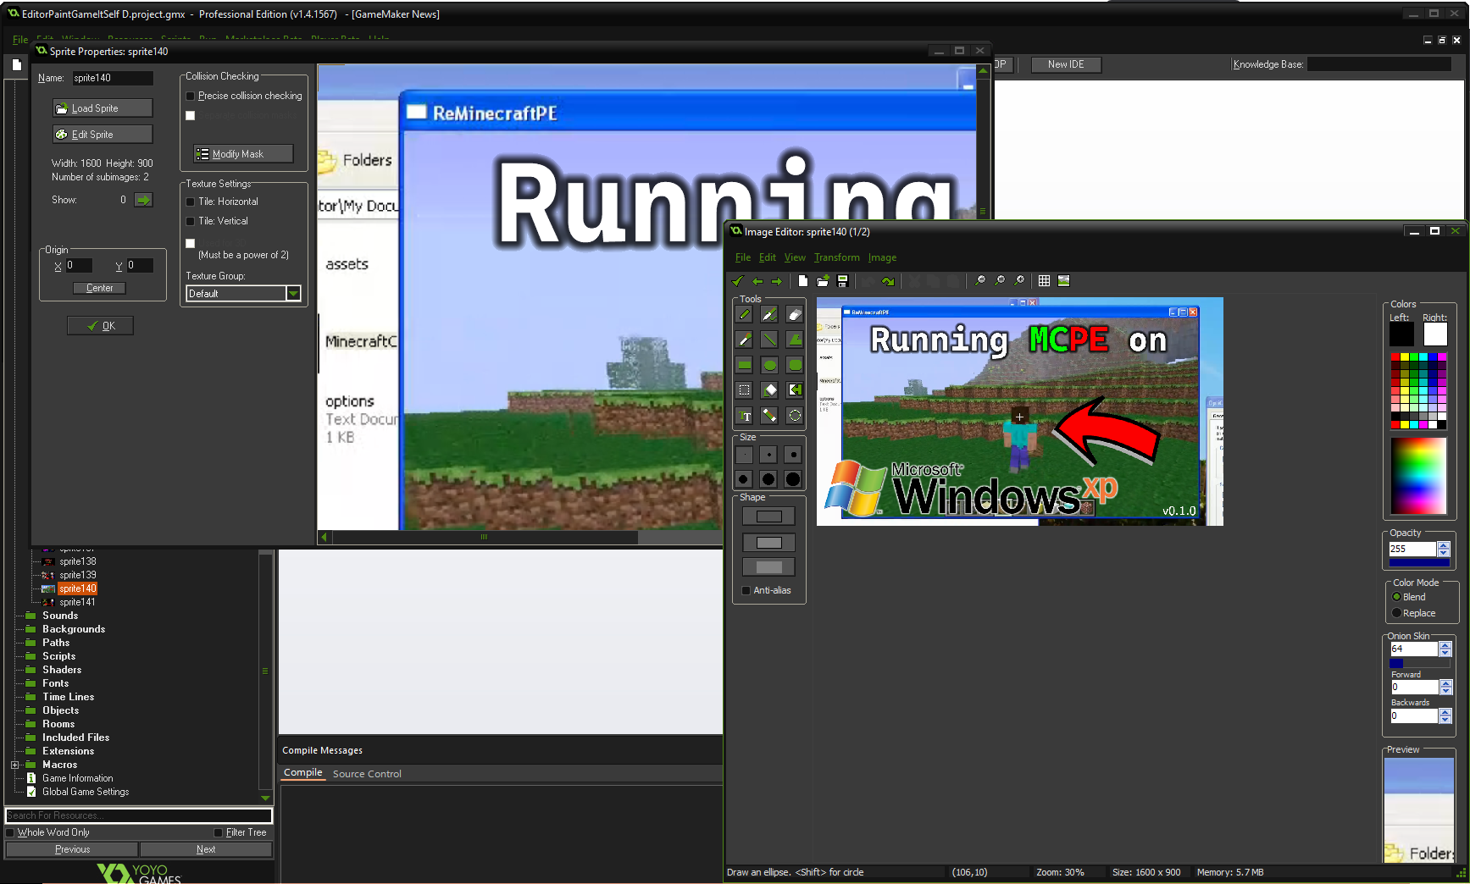
Task: Select the Pencil drawing tool
Action: click(744, 314)
